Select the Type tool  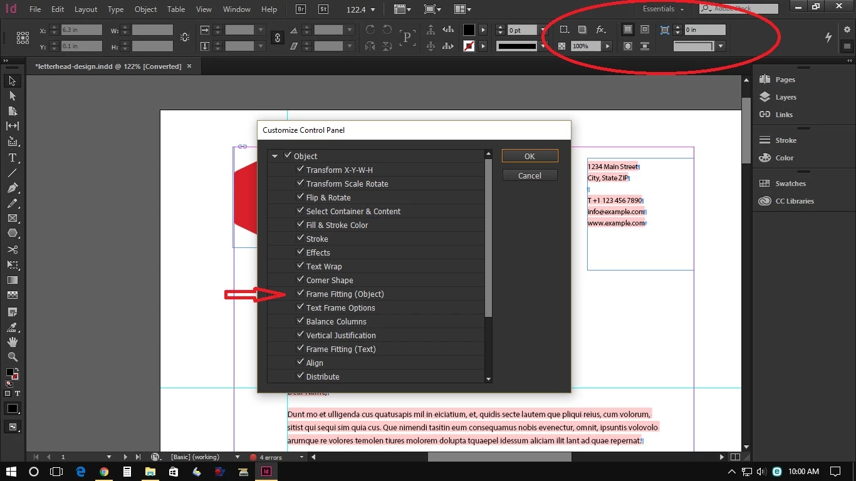[12, 158]
